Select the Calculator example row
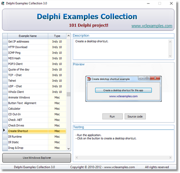The width and height of the screenshot is (180, 173). click(37, 109)
